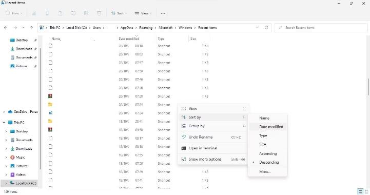Choose Descending sort order option

269,162
